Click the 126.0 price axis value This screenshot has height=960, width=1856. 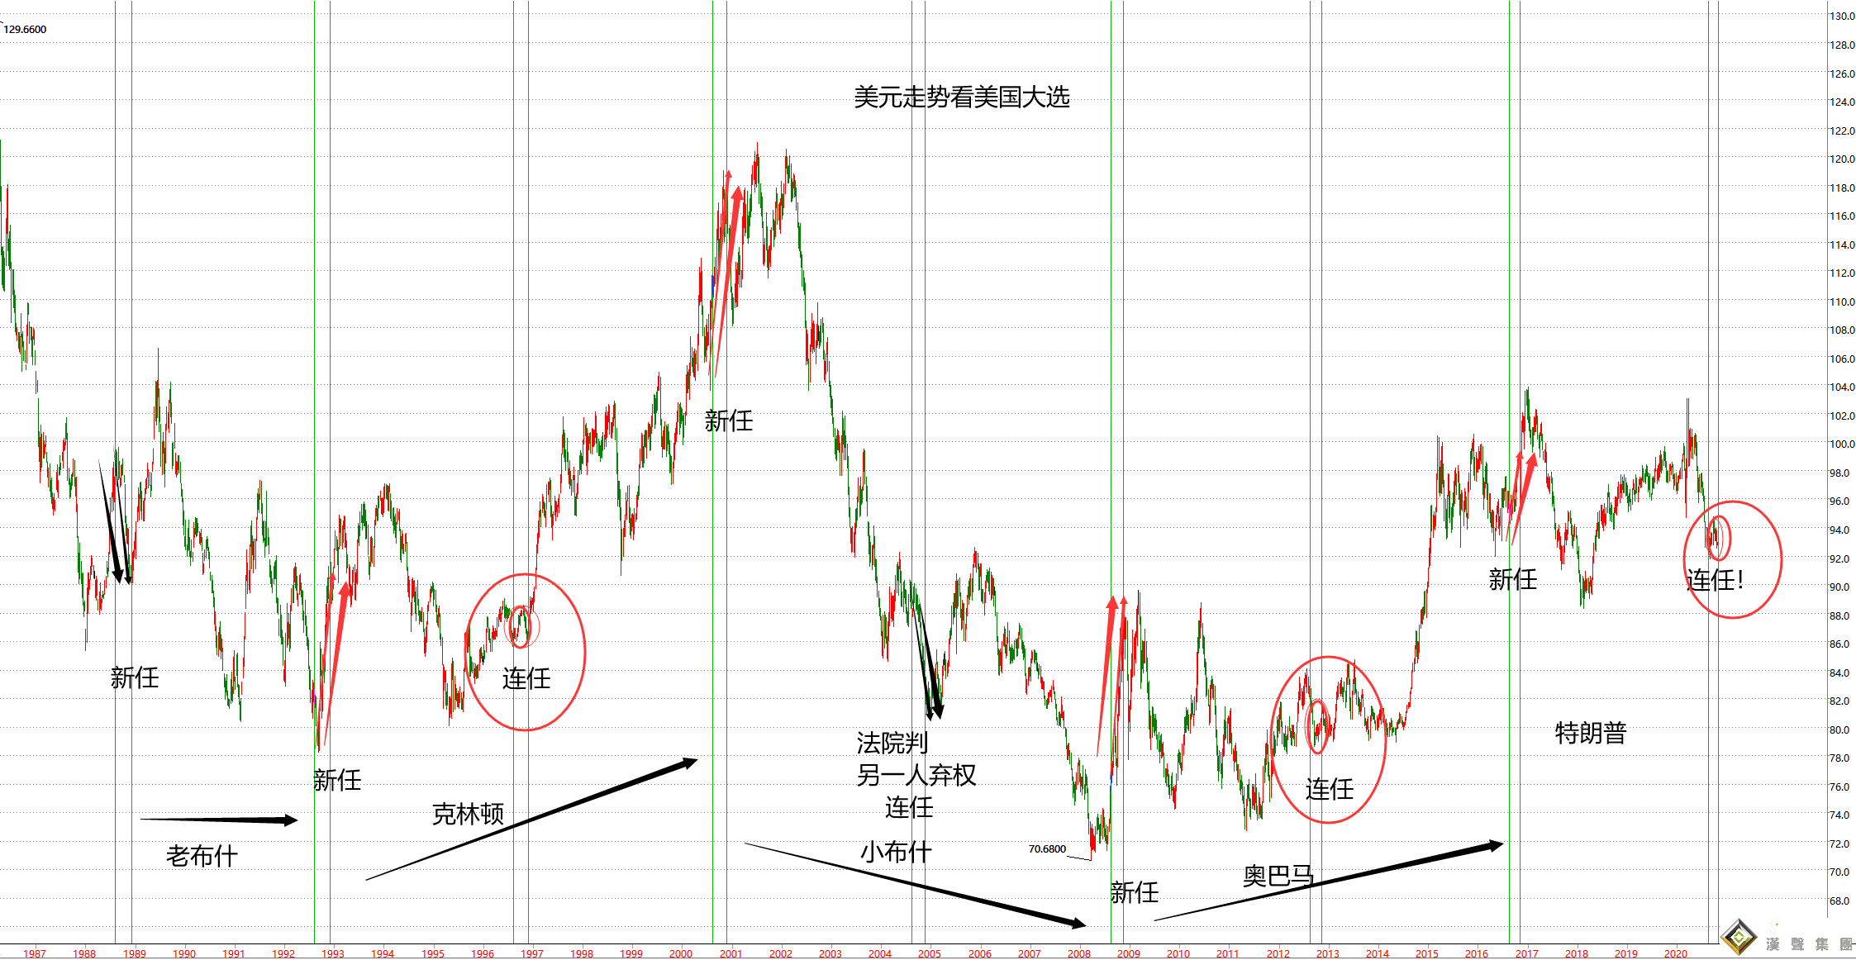[x=1842, y=74]
